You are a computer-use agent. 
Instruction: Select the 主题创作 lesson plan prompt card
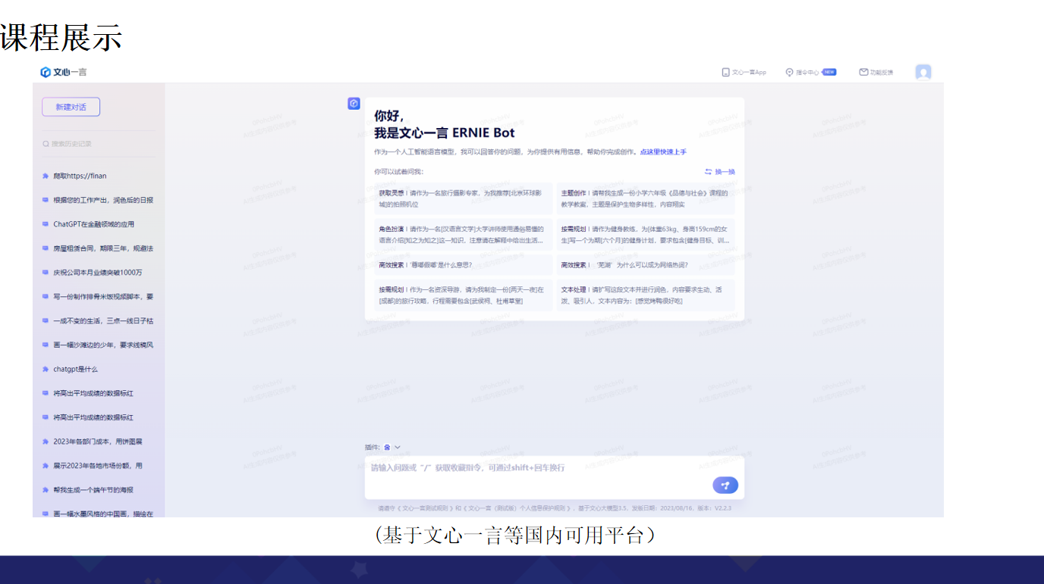[645, 198]
